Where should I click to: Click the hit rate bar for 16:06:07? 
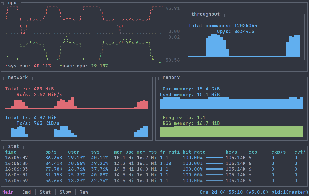tap(214, 158)
